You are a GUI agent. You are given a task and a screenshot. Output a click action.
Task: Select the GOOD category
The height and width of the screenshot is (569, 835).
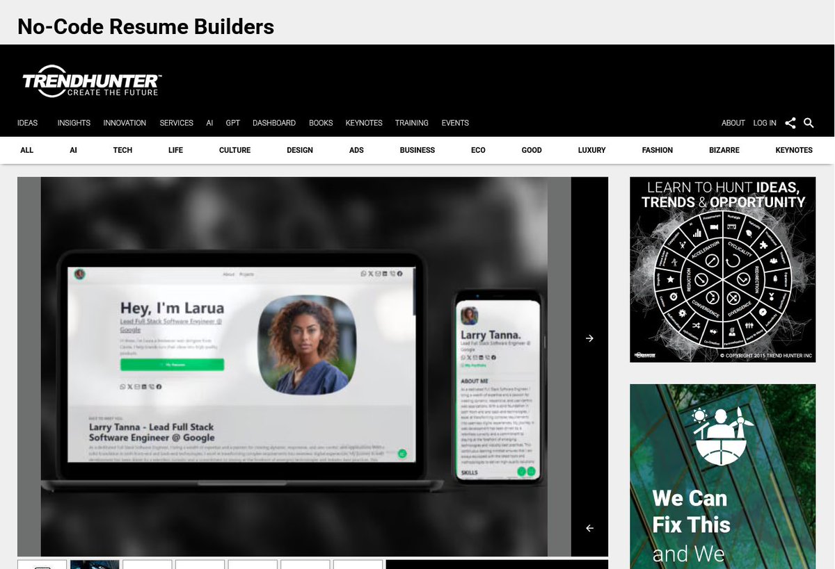(x=532, y=150)
